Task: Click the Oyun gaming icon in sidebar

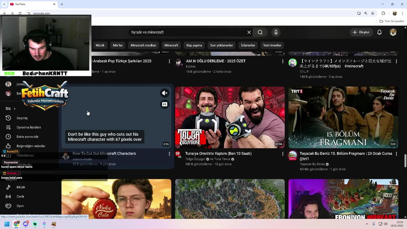Action: point(8,206)
